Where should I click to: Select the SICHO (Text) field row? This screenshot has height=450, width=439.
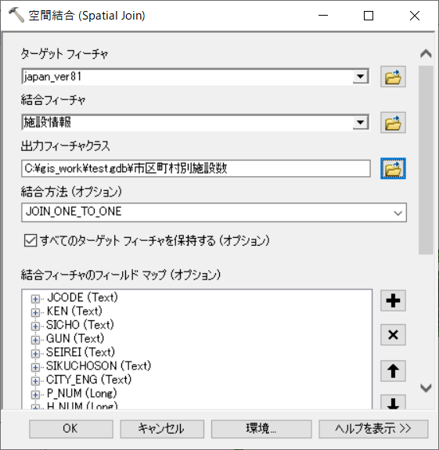click(x=80, y=325)
